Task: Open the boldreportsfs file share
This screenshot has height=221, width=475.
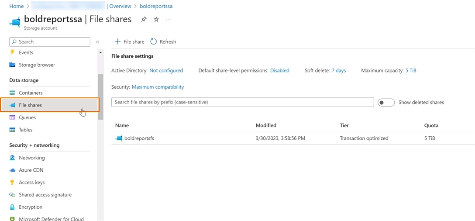Action: [139, 138]
